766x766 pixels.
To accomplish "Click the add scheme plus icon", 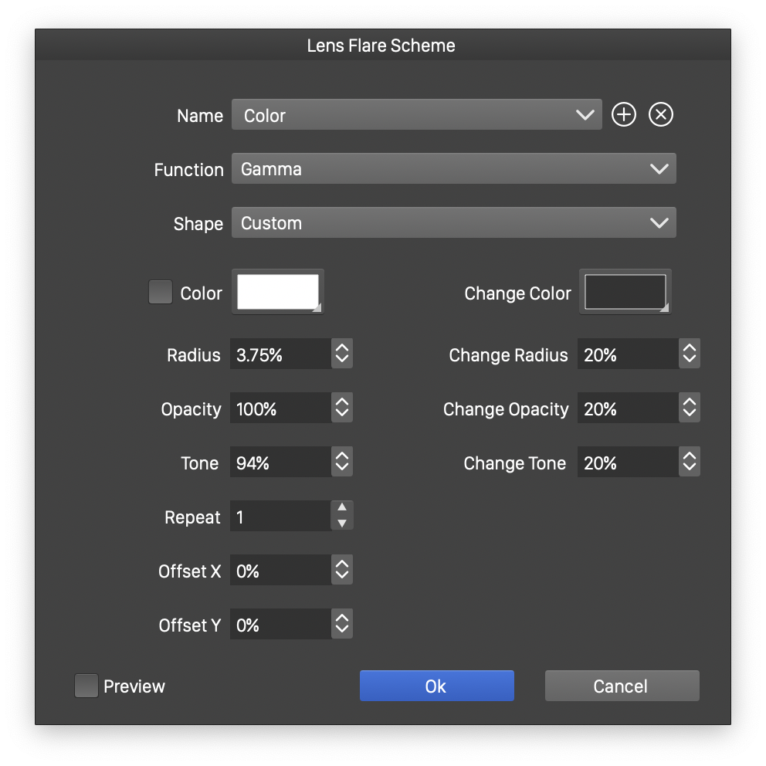I will coord(623,115).
